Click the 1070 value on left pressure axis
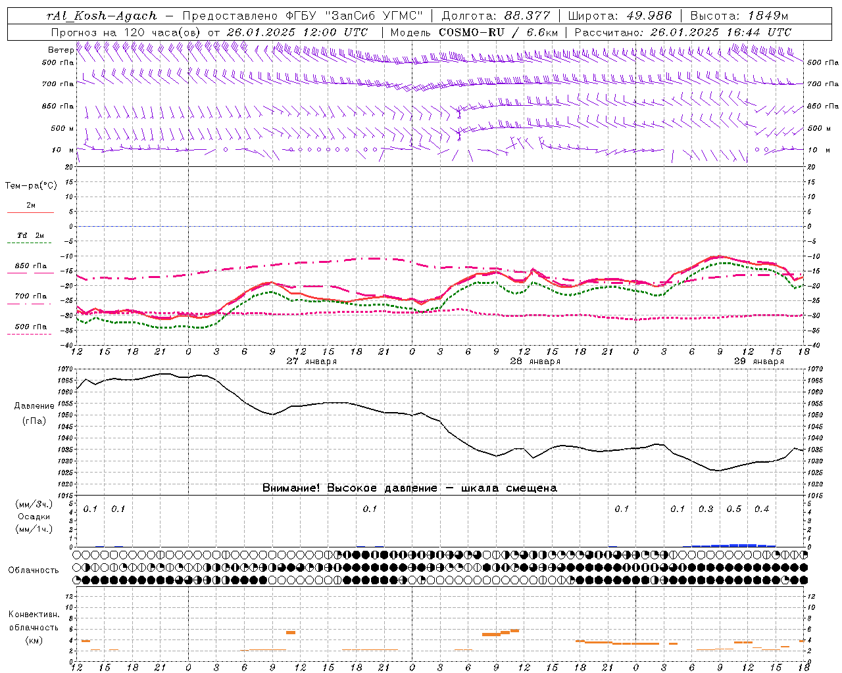842x673 pixels. pos(65,369)
